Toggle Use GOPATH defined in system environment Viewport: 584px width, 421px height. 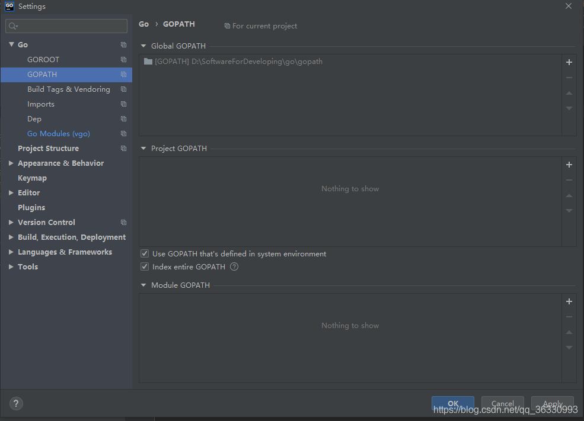click(145, 254)
